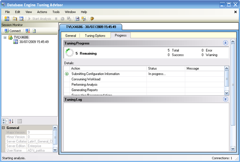Viewport: 240px width, 162px height.
Task: Open the Edit menu
Action: click(x=17, y=12)
